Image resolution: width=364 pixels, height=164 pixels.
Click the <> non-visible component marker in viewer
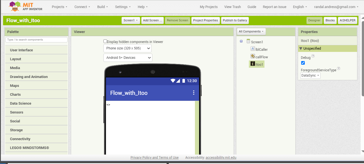108,105
